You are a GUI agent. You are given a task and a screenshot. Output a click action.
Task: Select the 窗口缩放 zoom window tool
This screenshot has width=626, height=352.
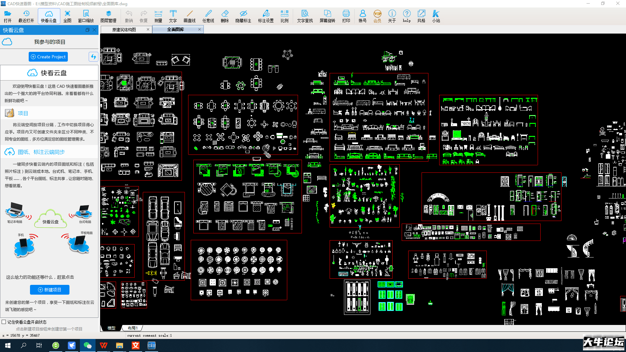pyautogui.click(x=86, y=16)
